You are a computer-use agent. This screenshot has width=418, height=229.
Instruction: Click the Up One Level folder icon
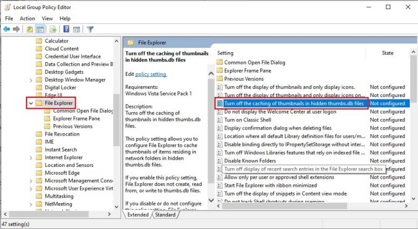30,29
